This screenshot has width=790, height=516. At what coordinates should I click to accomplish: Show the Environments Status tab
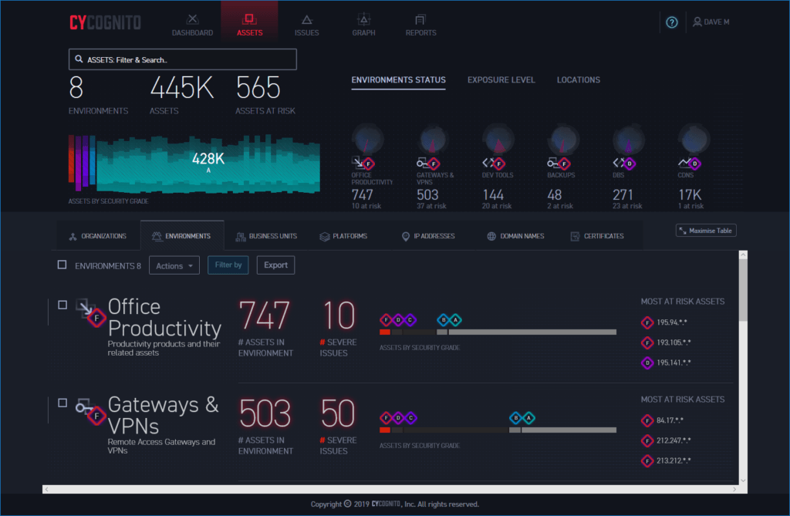tap(399, 80)
